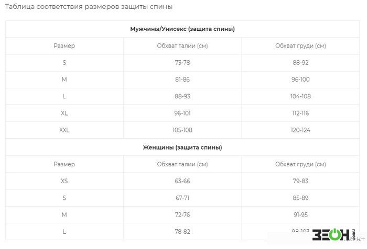Click women's size XS cell
Screen dimensions: 367x249
[64, 181]
